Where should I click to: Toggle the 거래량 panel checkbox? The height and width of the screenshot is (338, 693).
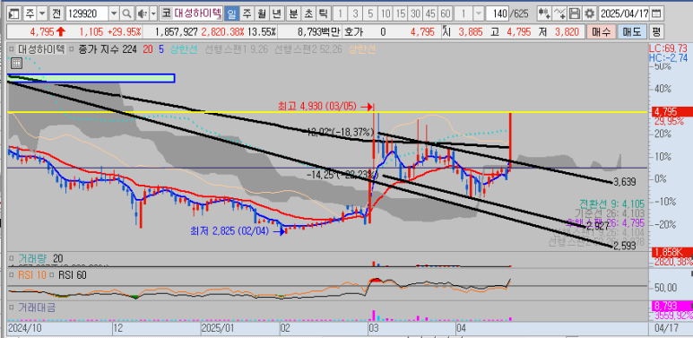click(x=13, y=258)
